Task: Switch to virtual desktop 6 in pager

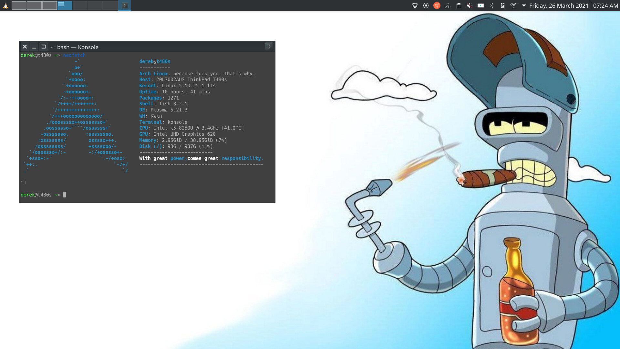Action: 95,5
